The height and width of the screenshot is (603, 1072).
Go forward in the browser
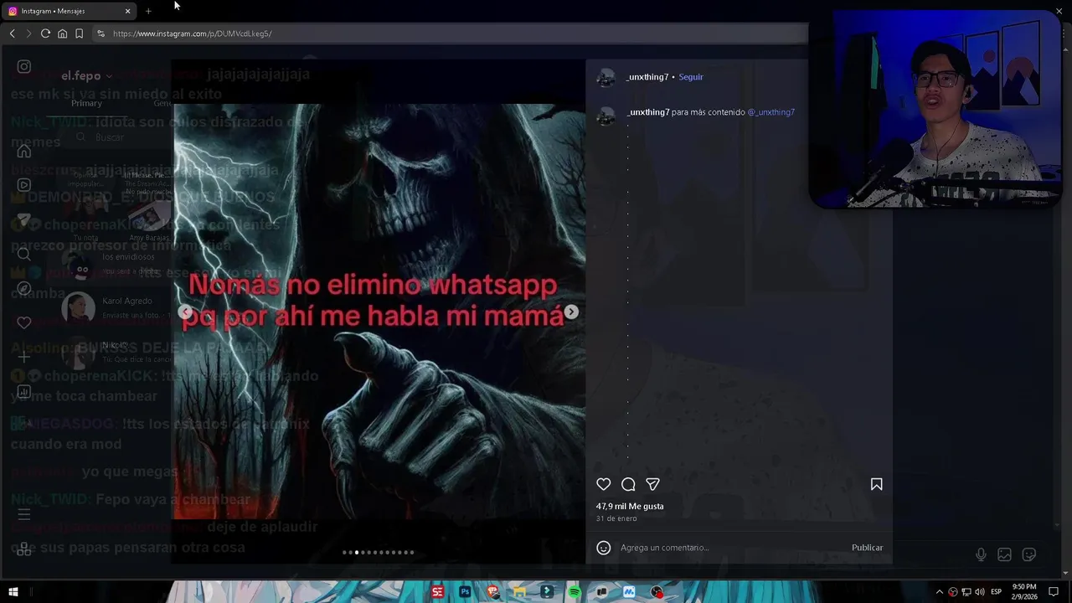point(28,33)
